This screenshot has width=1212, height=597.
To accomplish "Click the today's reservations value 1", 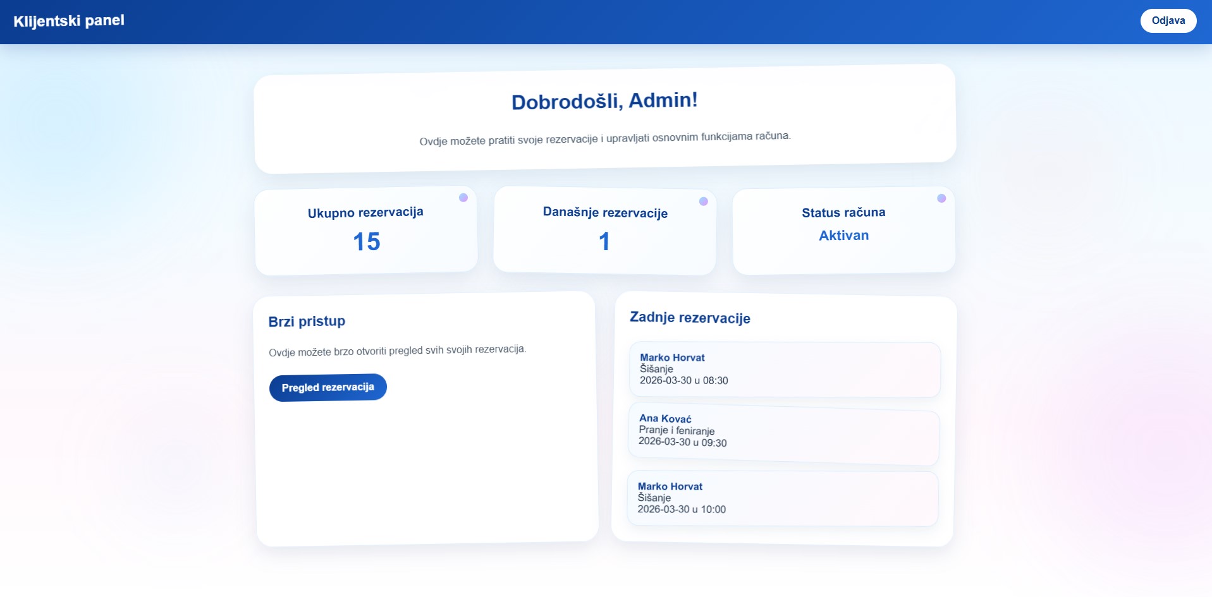I will pyautogui.click(x=604, y=241).
